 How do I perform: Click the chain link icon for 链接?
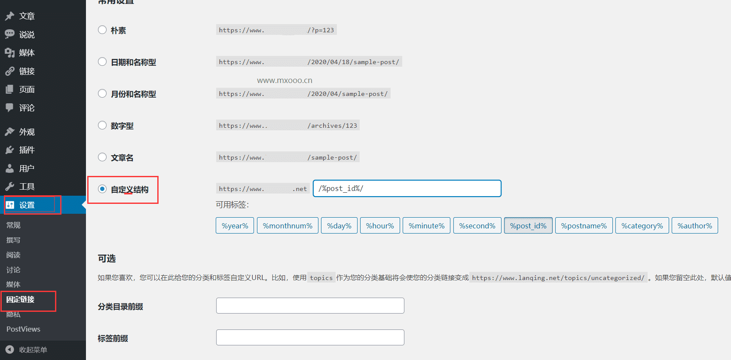point(9,71)
